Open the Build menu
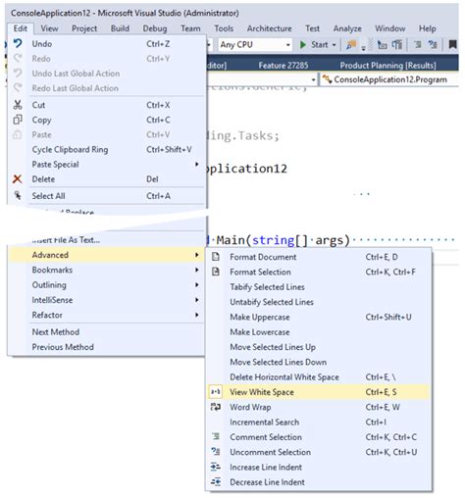This screenshot has height=498, width=465. pos(120,28)
